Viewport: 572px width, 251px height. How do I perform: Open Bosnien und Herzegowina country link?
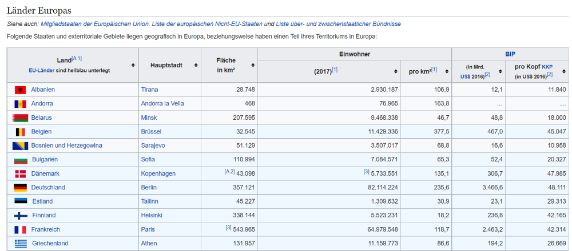tap(66, 145)
